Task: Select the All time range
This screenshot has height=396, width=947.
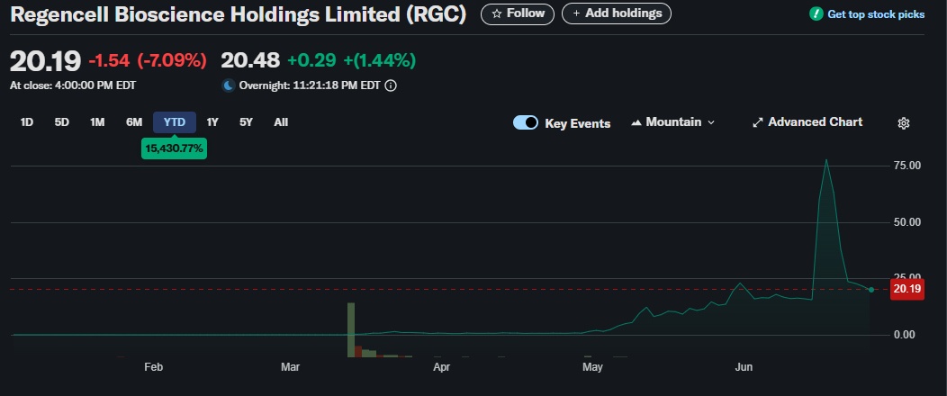Action: point(281,122)
